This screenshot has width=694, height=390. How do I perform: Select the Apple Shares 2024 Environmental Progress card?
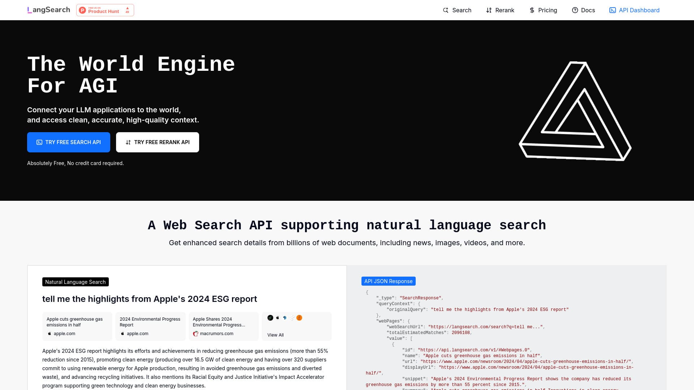click(x=223, y=326)
